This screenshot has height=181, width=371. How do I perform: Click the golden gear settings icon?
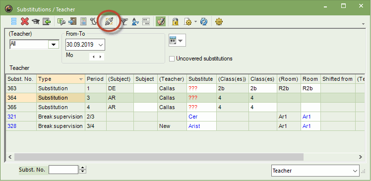pyautogui.click(x=219, y=21)
